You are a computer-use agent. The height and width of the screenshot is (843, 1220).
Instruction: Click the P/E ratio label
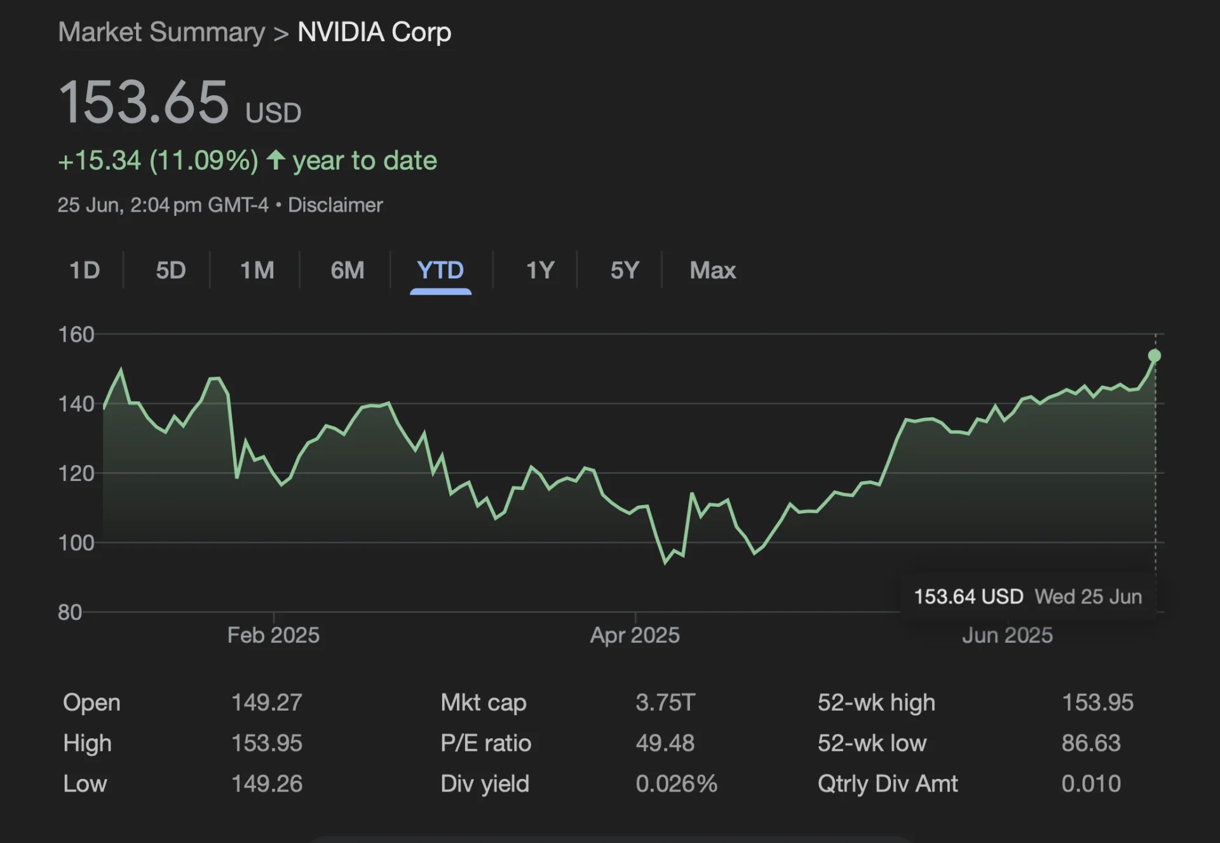pyautogui.click(x=486, y=743)
